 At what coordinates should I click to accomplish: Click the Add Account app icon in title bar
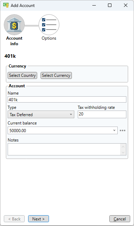click(6, 5)
